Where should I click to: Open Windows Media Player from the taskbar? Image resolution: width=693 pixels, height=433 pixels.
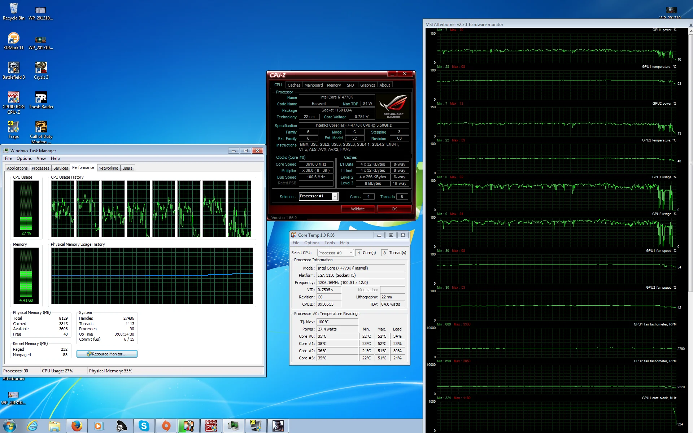98,426
